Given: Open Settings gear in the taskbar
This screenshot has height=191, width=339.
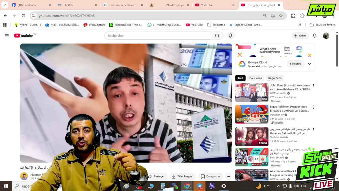Looking at the screenshot, I should click(224, 186).
